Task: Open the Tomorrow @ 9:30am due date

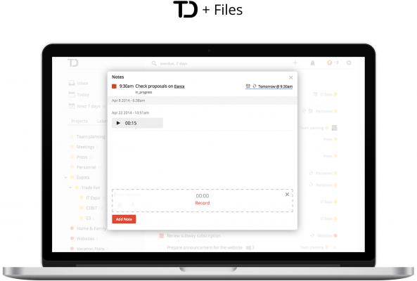Action: click(275, 86)
